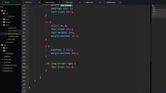Screen dimensions: 166x93
Task: Close the index.html tab
Action: (39, 2)
